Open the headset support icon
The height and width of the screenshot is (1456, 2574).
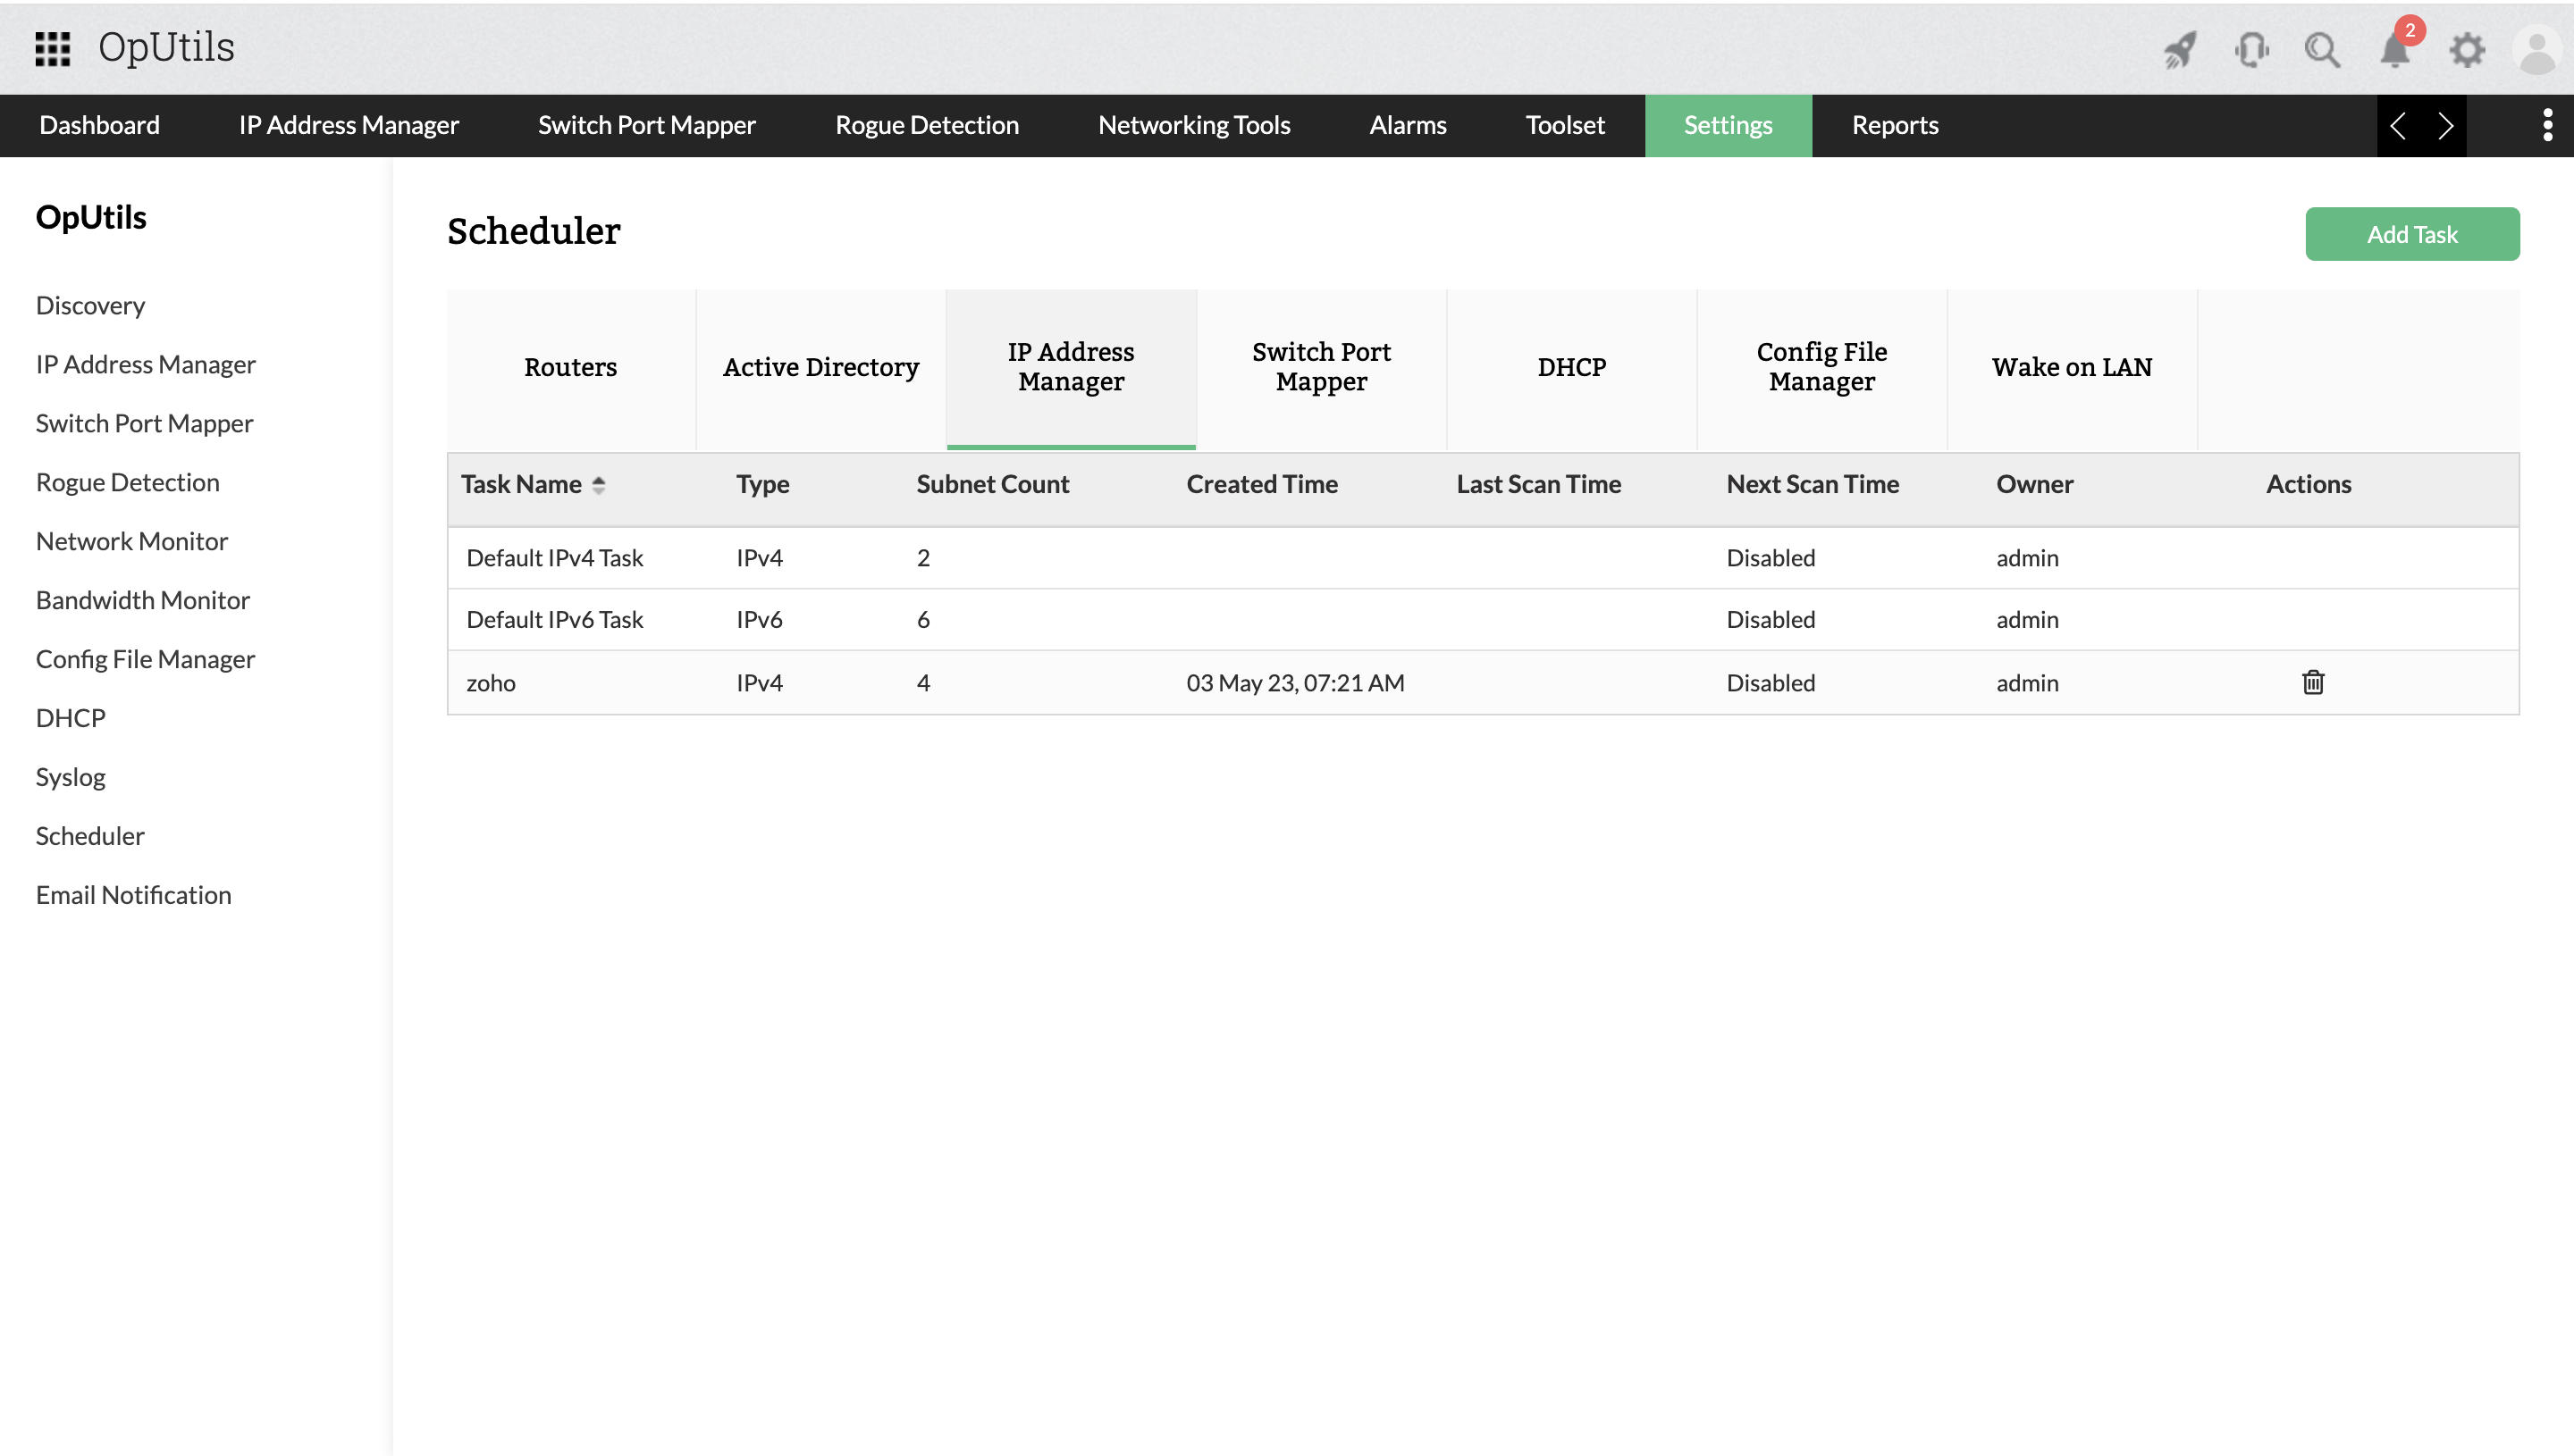tap(2250, 49)
